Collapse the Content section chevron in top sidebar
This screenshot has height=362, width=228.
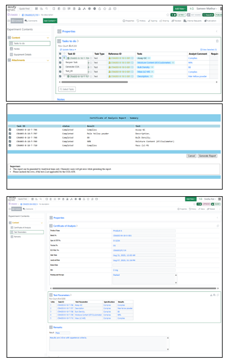tap(48, 37)
